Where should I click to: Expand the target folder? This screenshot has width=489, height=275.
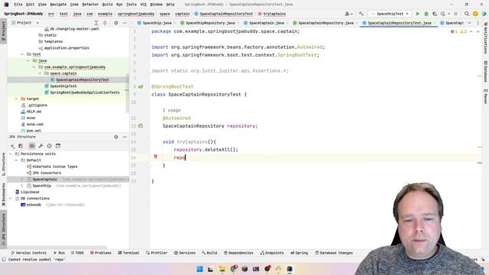tap(16, 99)
